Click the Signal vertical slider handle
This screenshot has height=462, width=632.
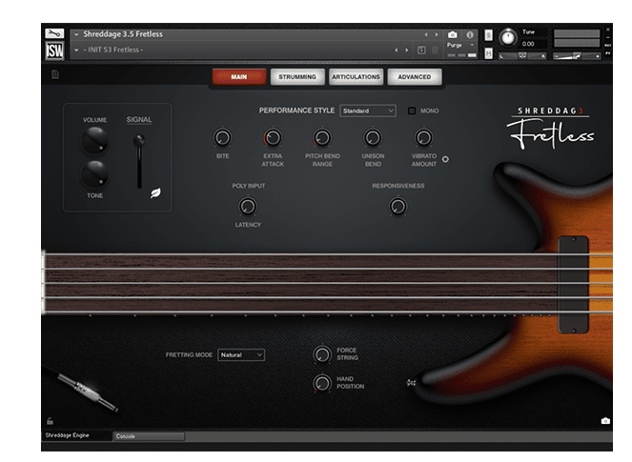[139, 140]
